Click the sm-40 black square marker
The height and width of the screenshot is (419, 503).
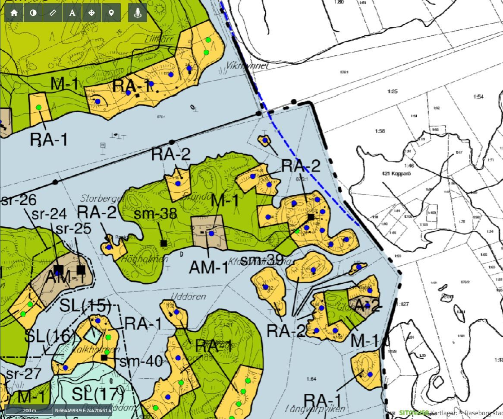[104, 358]
